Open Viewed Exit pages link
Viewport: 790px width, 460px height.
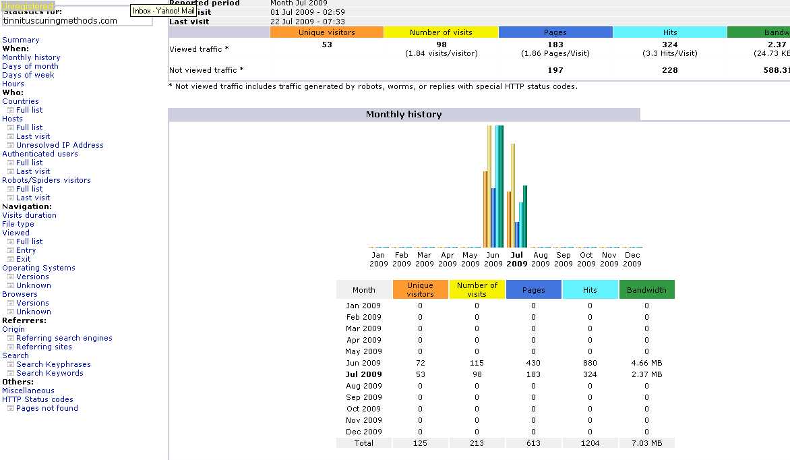(23, 259)
